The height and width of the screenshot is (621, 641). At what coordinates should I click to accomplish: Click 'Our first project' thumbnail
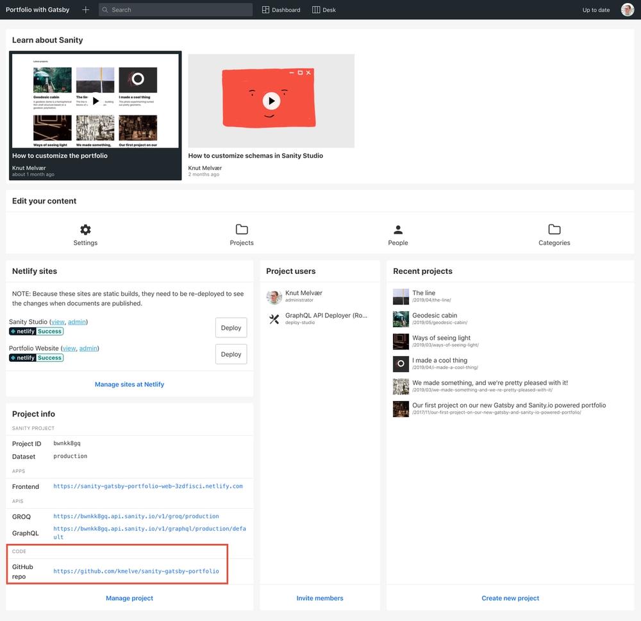click(401, 409)
